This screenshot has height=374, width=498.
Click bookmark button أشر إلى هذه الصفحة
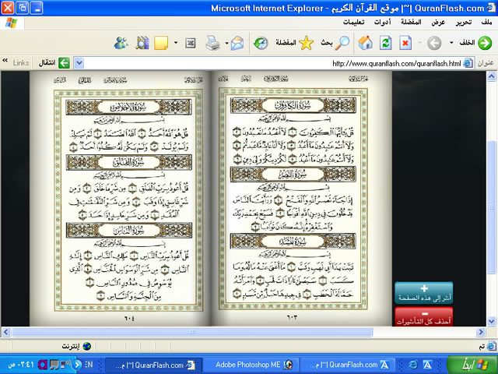[x=424, y=293]
